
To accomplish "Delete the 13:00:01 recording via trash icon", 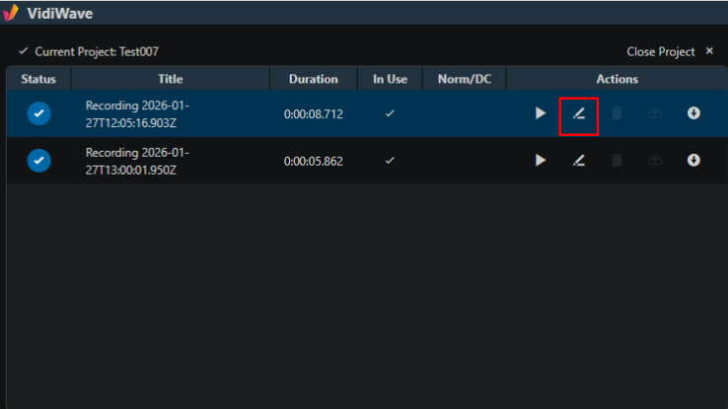I will click(x=617, y=161).
